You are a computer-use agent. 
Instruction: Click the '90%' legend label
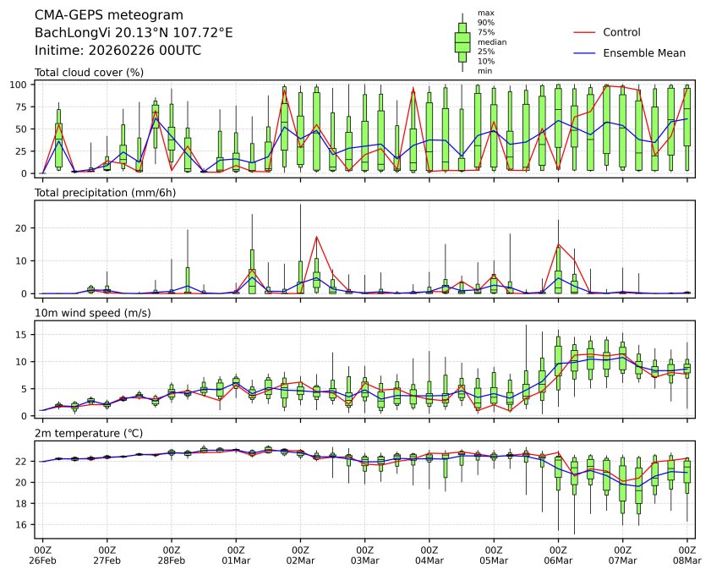(x=486, y=23)
